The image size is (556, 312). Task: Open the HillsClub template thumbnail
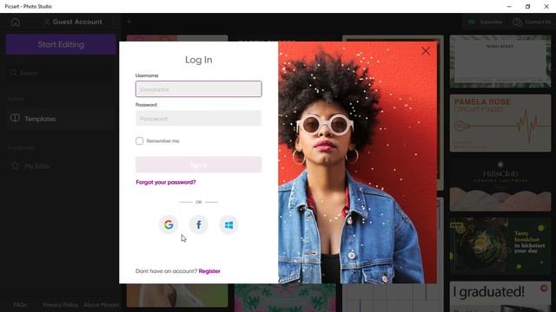500,185
